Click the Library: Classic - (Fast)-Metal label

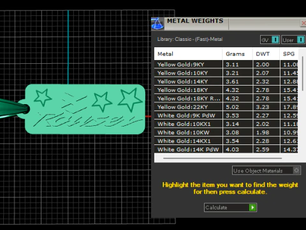tap(190, 39)
